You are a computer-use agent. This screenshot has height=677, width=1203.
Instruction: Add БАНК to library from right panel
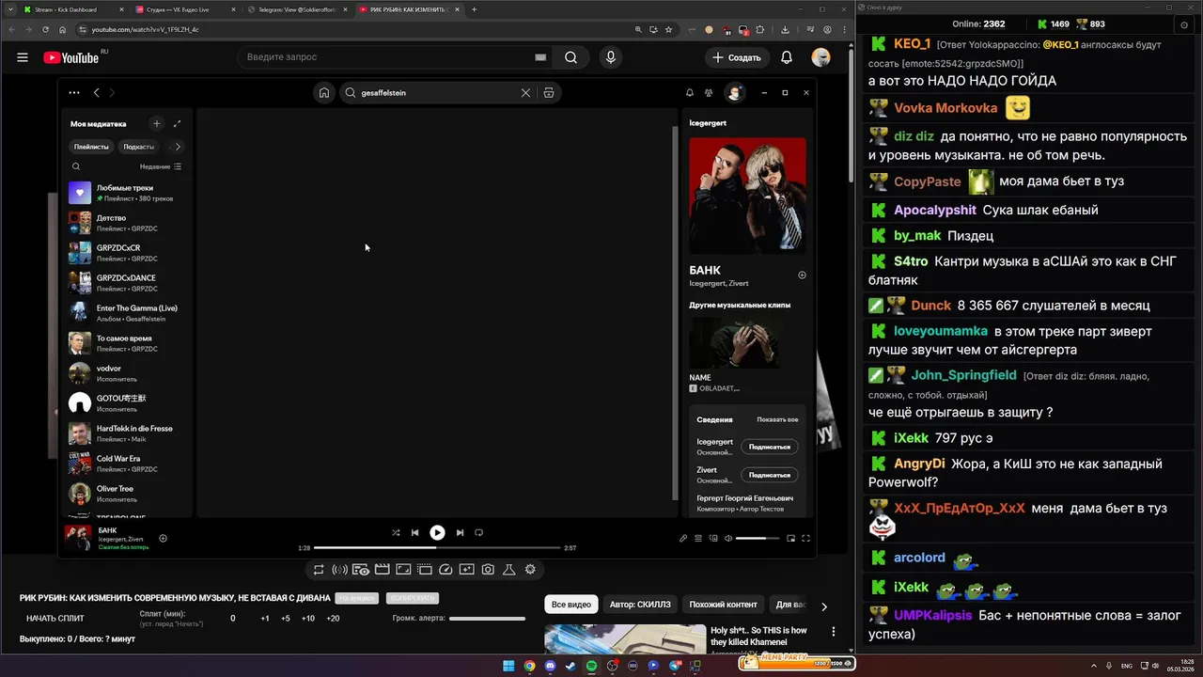(x=802, y=276)
